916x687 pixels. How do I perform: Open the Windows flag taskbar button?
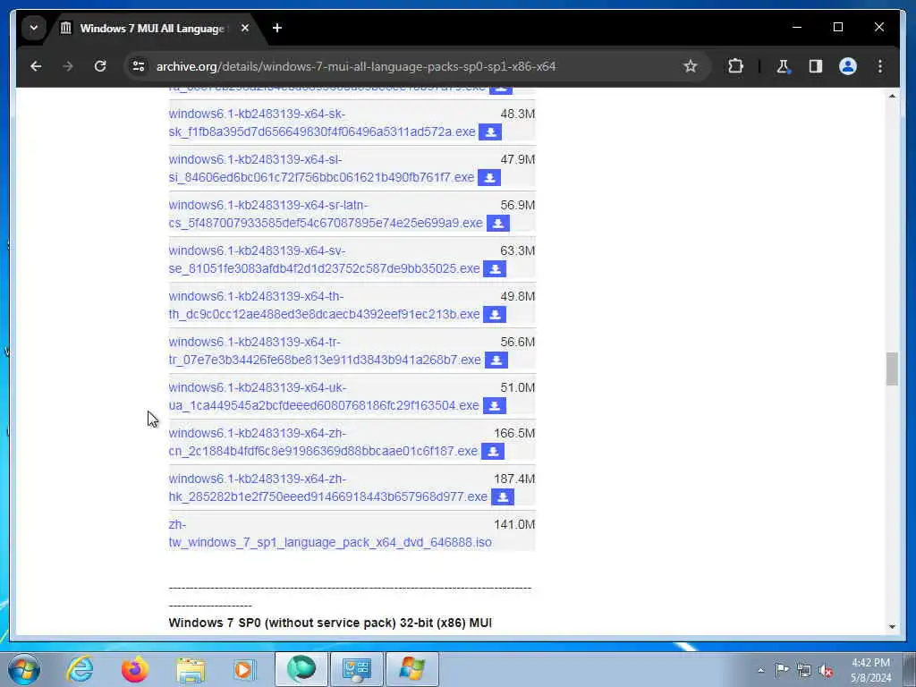click(x=411, y=669)
